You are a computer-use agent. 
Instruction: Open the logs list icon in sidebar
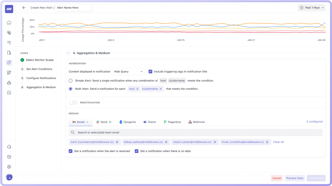point(9,43)
